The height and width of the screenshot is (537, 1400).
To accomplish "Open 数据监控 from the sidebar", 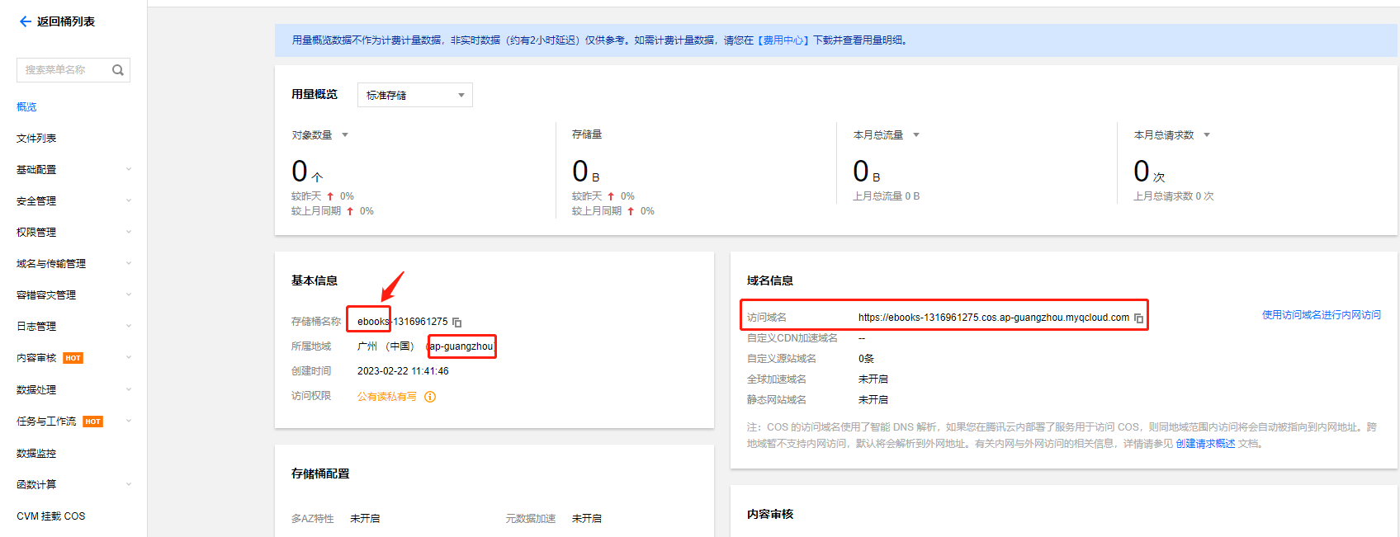I will point(36,454).
